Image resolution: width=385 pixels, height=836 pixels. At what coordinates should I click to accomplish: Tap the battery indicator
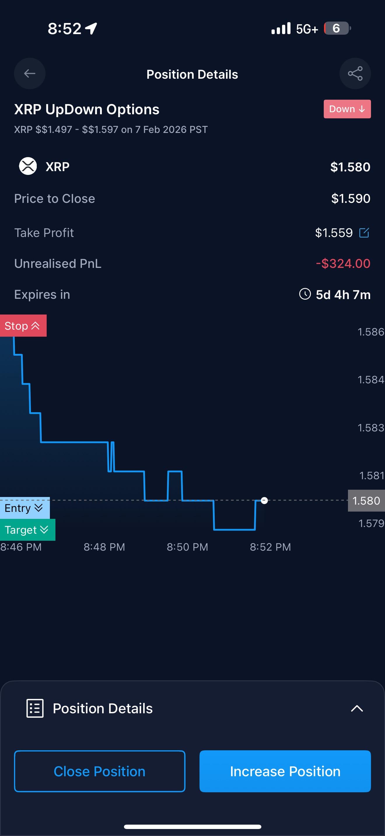coord(337,29)
